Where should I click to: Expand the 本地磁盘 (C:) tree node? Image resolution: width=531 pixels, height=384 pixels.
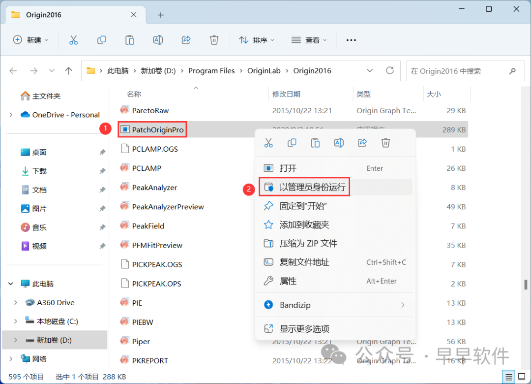[x=15, y=321]
